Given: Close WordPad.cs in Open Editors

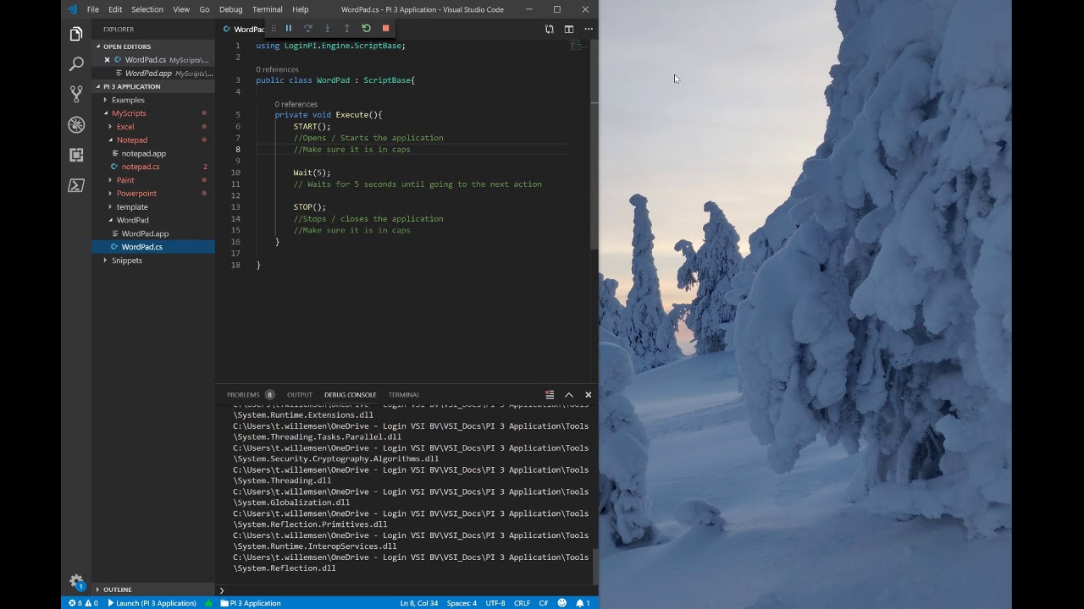Looking at the screenshot, I should pos(107,60).
